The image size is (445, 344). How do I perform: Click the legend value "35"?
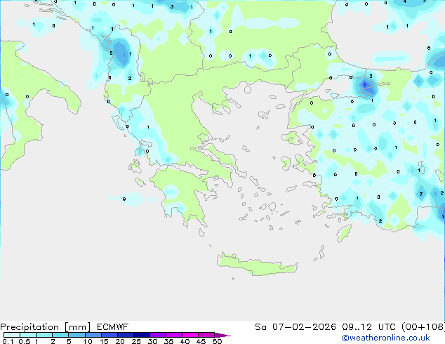tap(168, 341)
